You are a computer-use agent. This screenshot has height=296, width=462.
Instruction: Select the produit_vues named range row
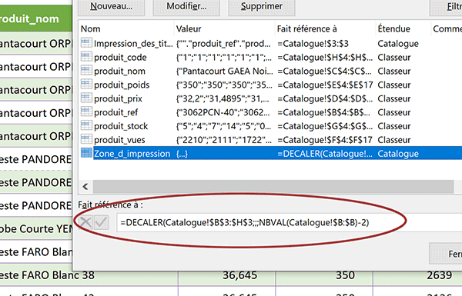(x=270, y=140)
